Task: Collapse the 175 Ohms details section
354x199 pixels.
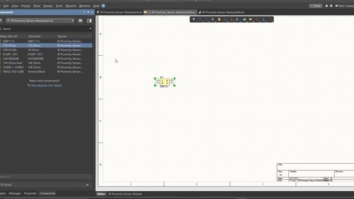Action: click(x=87, y=185)
